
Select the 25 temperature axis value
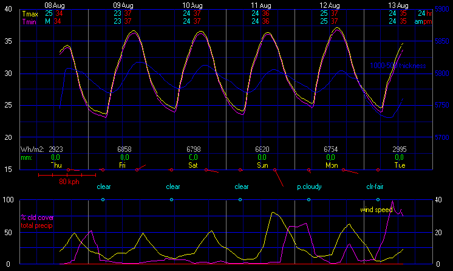pos(8,105)
